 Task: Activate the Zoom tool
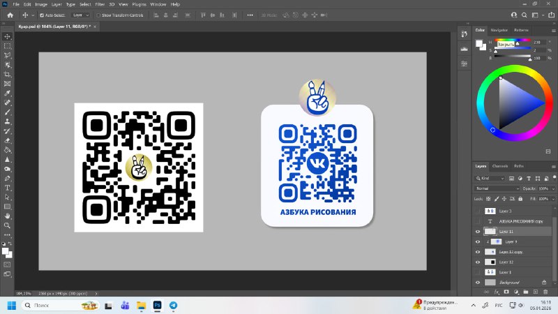(8, 225)
